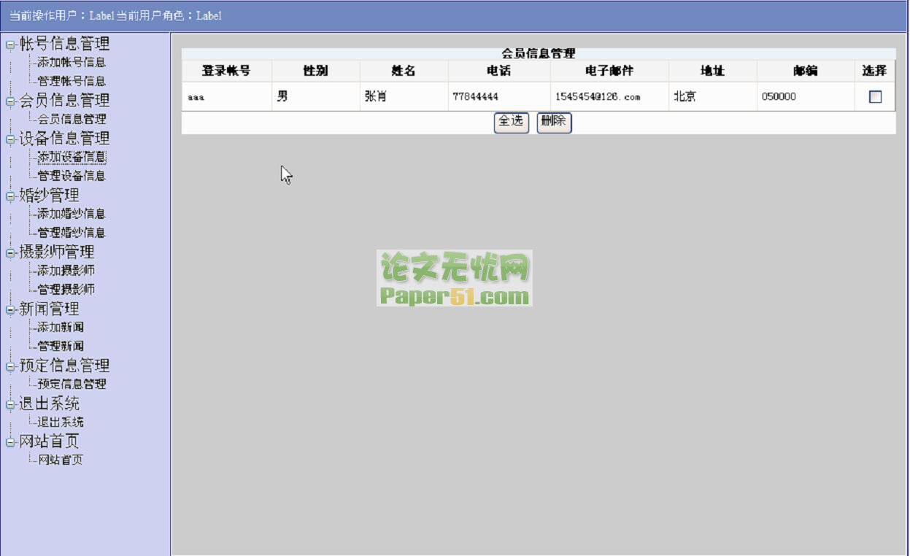Viewport: 910px width, 556px height.
Task: Select the 摄影师管理 heading
Action: 57,252
